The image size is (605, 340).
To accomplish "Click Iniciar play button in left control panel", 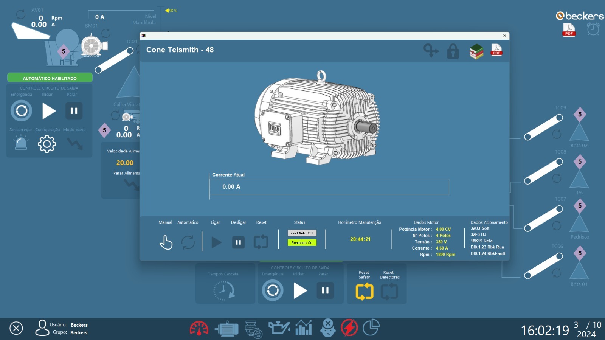I will click(49, 111).
